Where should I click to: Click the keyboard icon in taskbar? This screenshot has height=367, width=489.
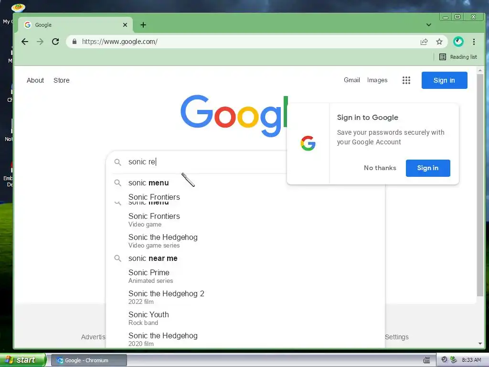(426, 360)
